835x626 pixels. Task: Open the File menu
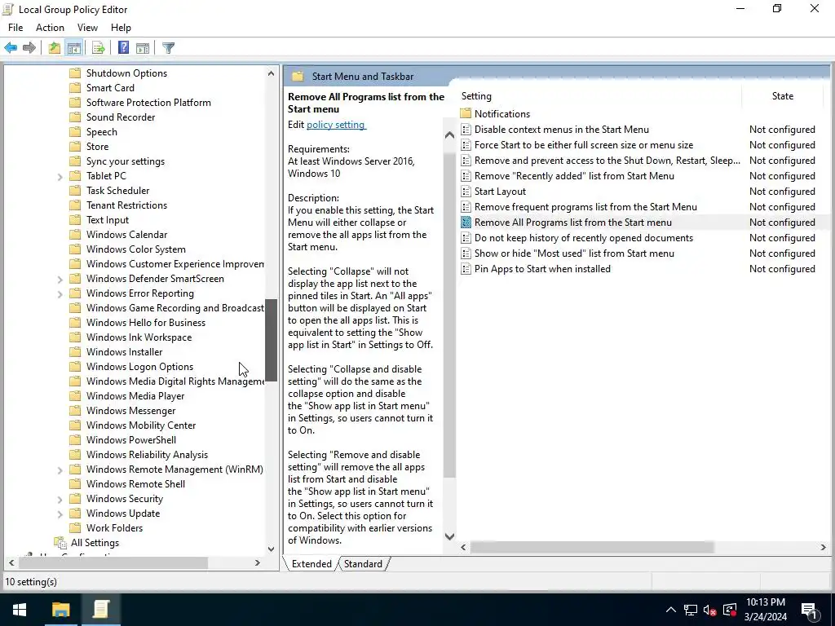(x=15, y=28)
